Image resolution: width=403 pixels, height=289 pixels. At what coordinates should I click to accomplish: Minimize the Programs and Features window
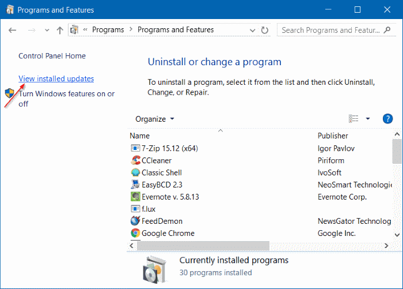328,10
